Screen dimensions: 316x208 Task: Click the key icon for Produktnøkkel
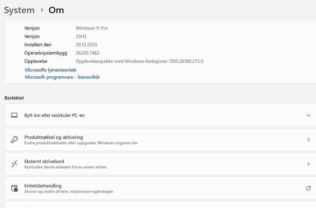pos(14,140)
